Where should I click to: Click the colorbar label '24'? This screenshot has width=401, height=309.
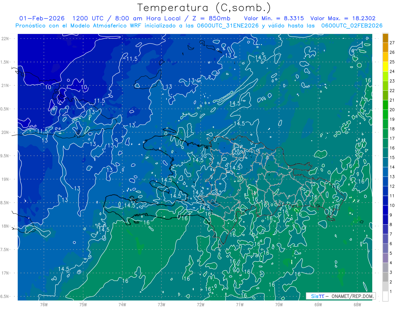tap(392, 72)
